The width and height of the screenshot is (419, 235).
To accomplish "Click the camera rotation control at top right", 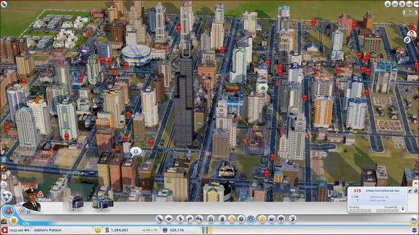I will coord(410,12).
